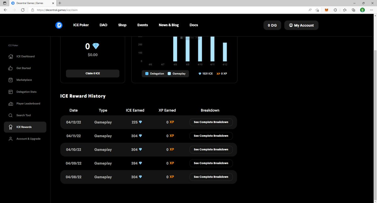Click the Marketplace bag icon
This screenshot has width=377, height=203.
tap(10, 80)
